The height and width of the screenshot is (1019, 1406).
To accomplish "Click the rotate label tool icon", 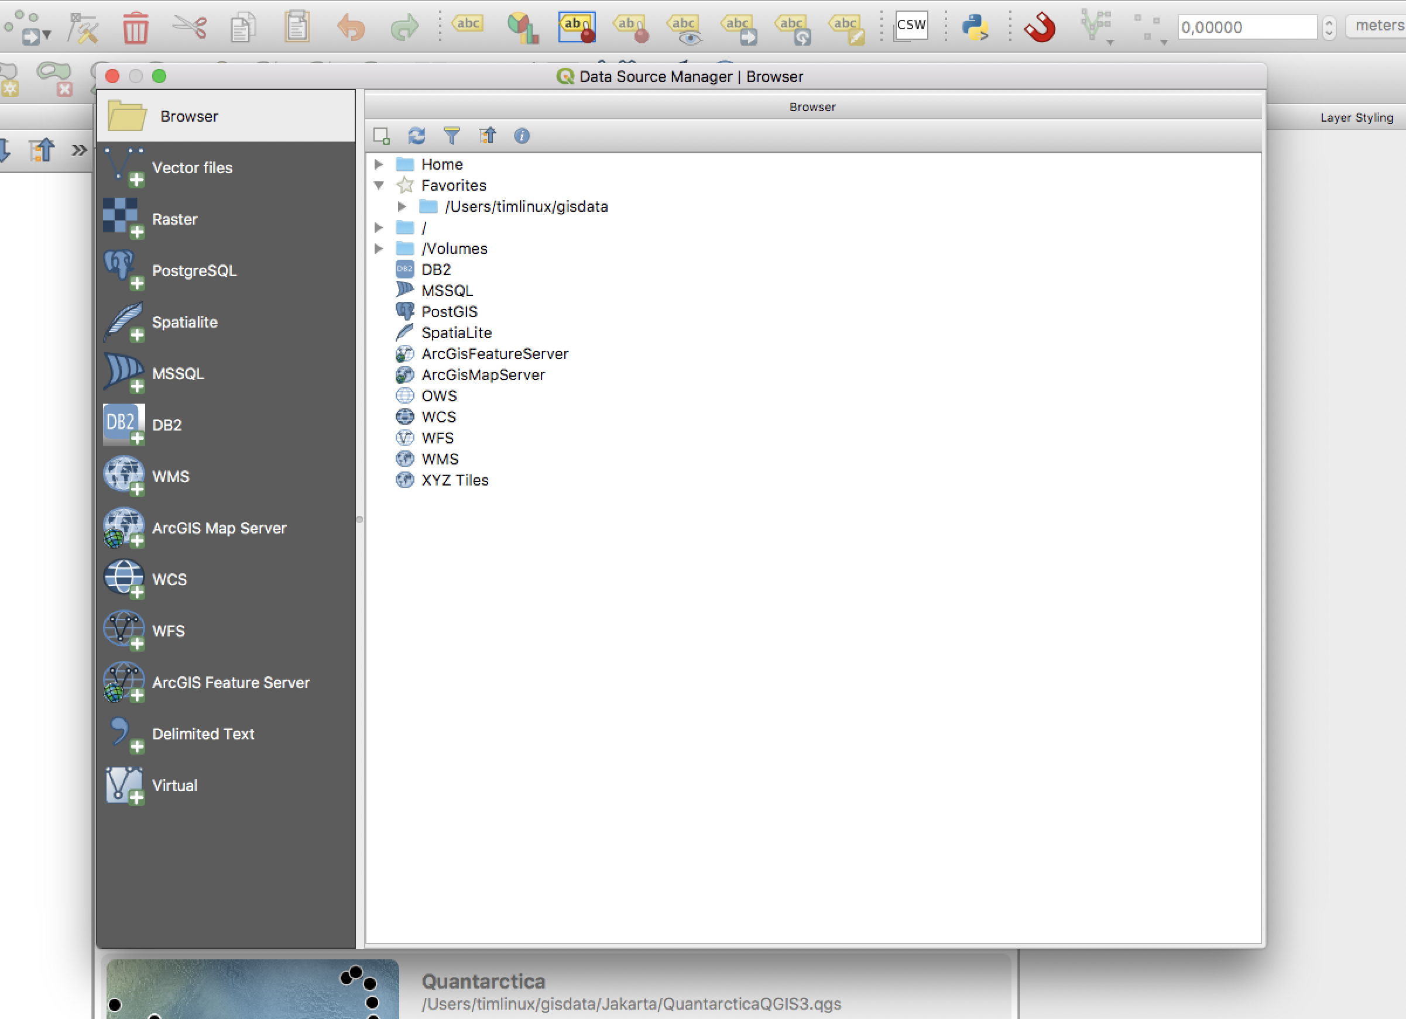I will coord(793,29).
